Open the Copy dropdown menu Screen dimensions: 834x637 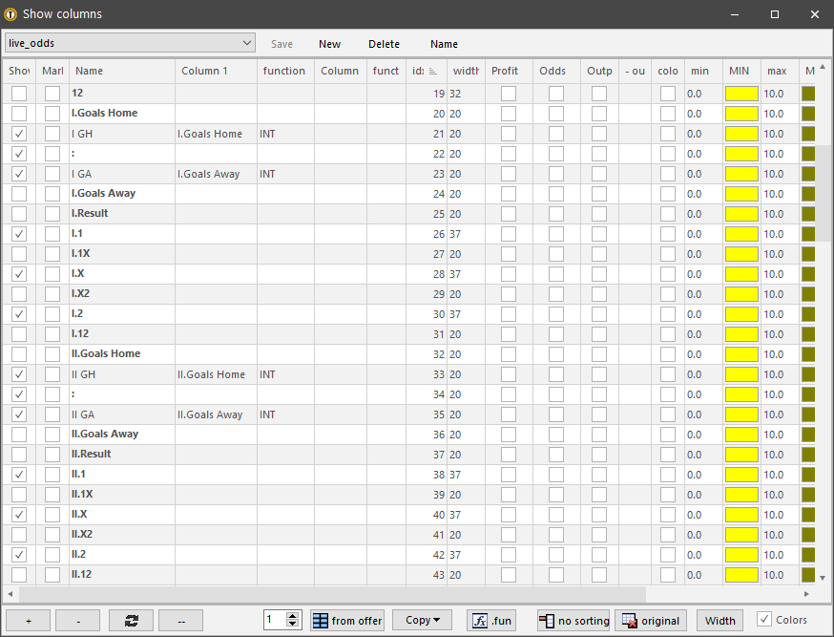(x=422, y=620)
